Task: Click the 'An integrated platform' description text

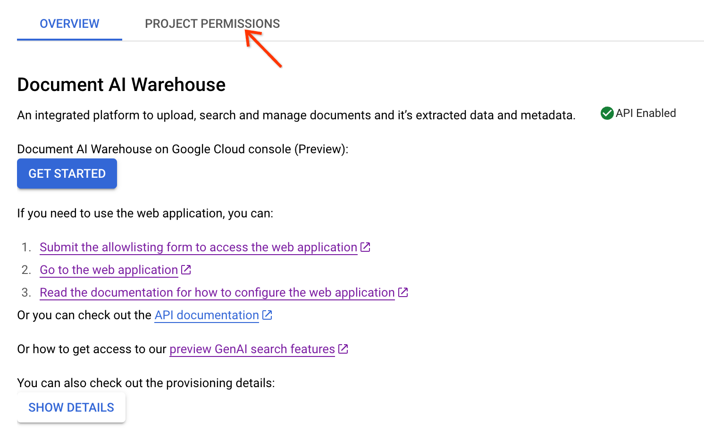Action: point(296,115)
